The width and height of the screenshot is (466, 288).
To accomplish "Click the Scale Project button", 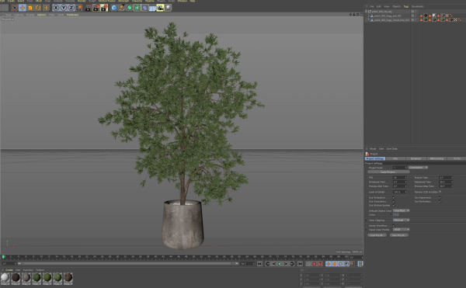I will pyautogui.click(x=388, y=172).
